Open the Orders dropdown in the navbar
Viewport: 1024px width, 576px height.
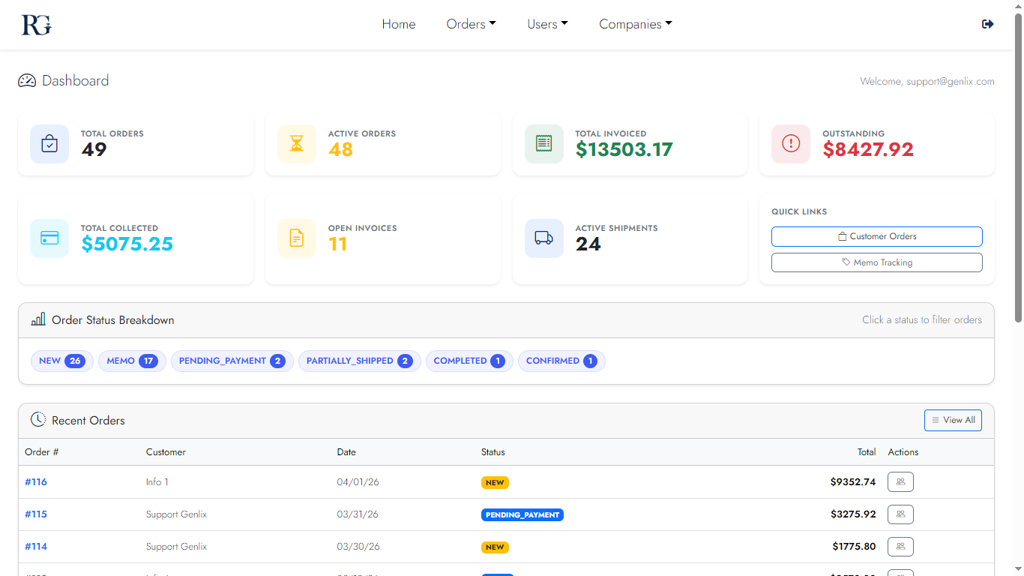[x=471, y=24]
